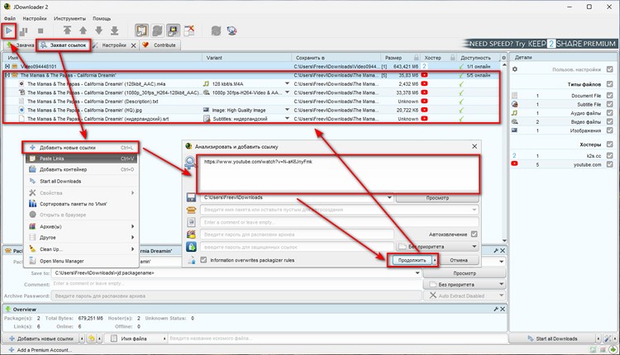Screen dimensions: 620x355
Task: Click the k2s.cc hoster icon in Детали
Action: point(514,155)
